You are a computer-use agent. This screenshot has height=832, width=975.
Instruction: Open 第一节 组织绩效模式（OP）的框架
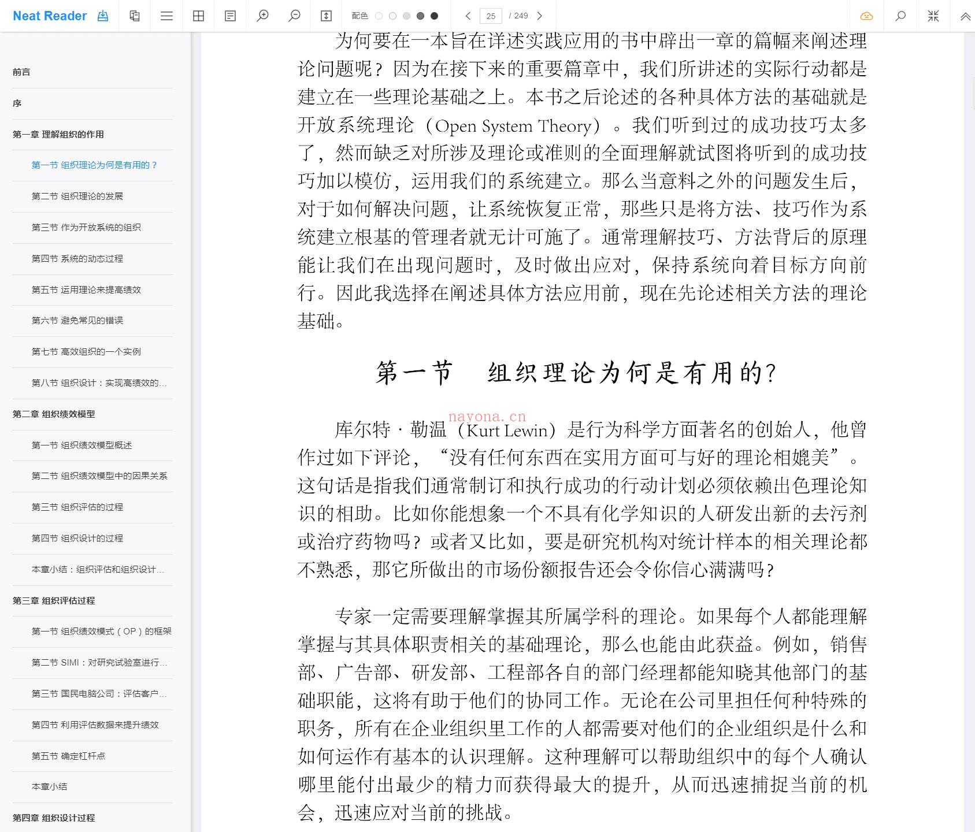[102, 632]
